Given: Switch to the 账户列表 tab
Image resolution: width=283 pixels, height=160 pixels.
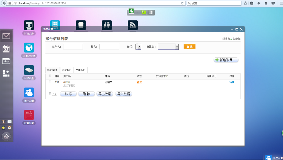Looking at the screenshot, I should point(52,70).
